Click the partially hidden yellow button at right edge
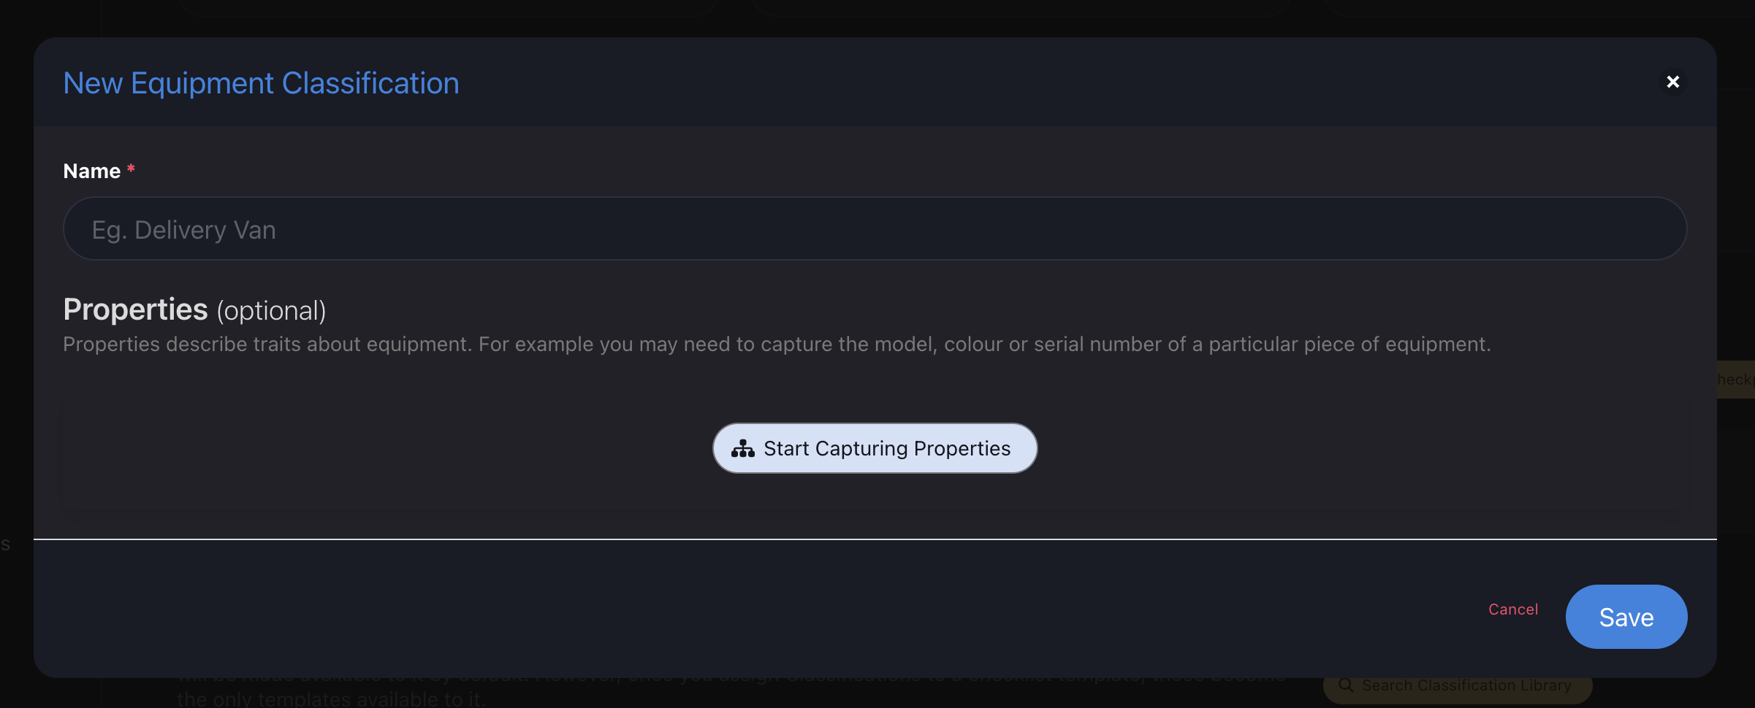Viewport: 1755px width, 708px height. [x=1736, y=380]
